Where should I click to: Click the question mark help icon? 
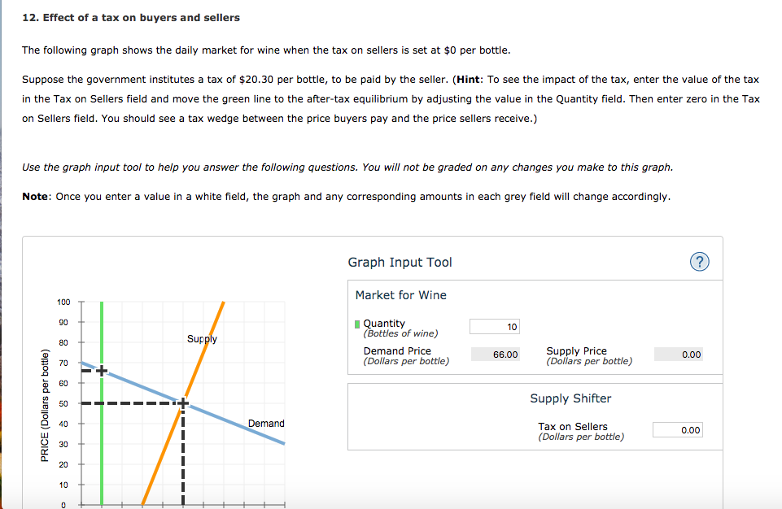699,261
